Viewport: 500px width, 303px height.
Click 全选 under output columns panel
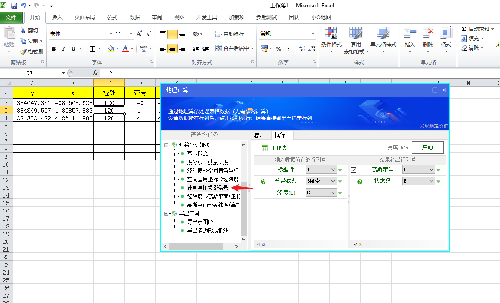(x=358, y=245)
